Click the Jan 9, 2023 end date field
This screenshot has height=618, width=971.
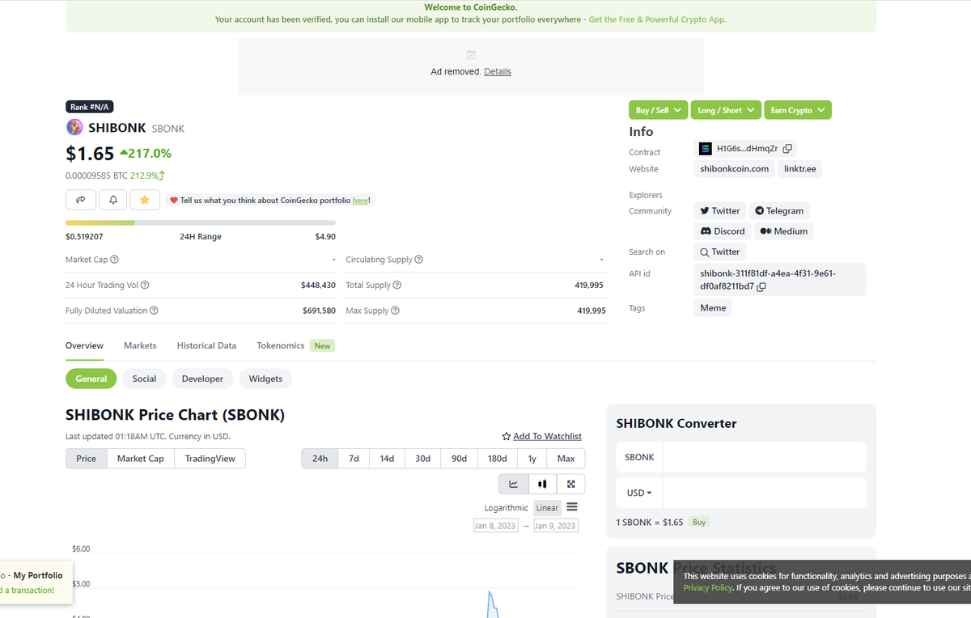(555, 526)
